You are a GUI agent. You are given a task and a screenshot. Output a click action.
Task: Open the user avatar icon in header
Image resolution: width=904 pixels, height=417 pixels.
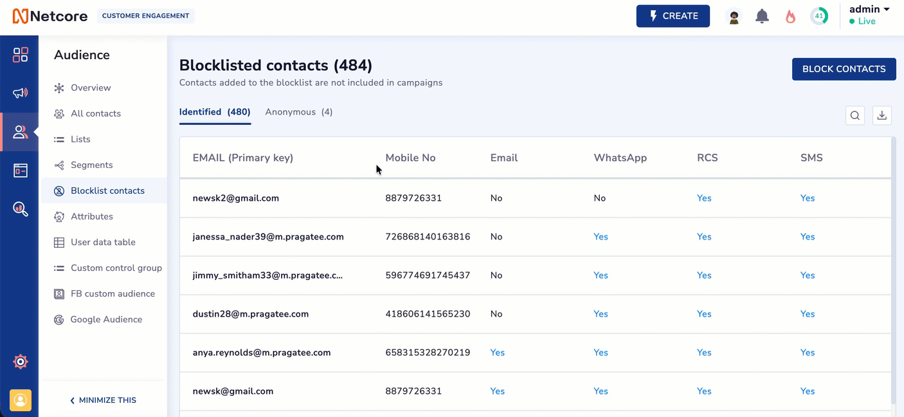pyautogui.click(x=734, y=17)
